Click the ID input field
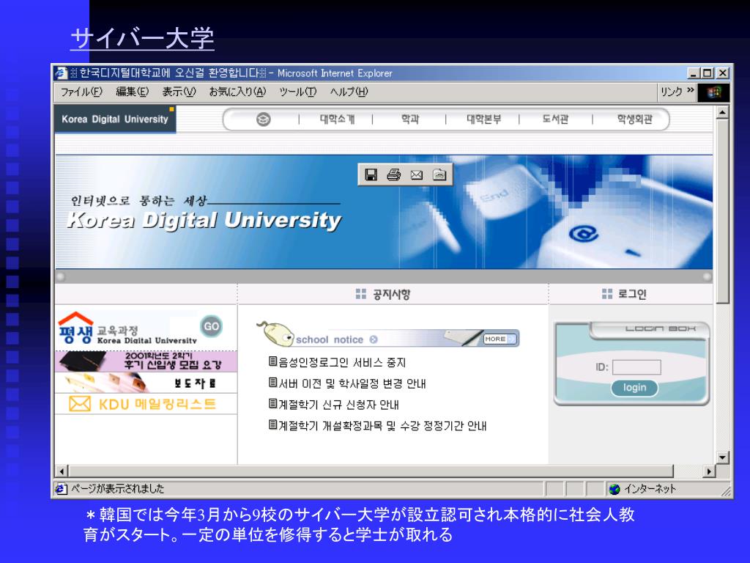The height and width of the screenshot is (563, 750). tap(636, 367)
